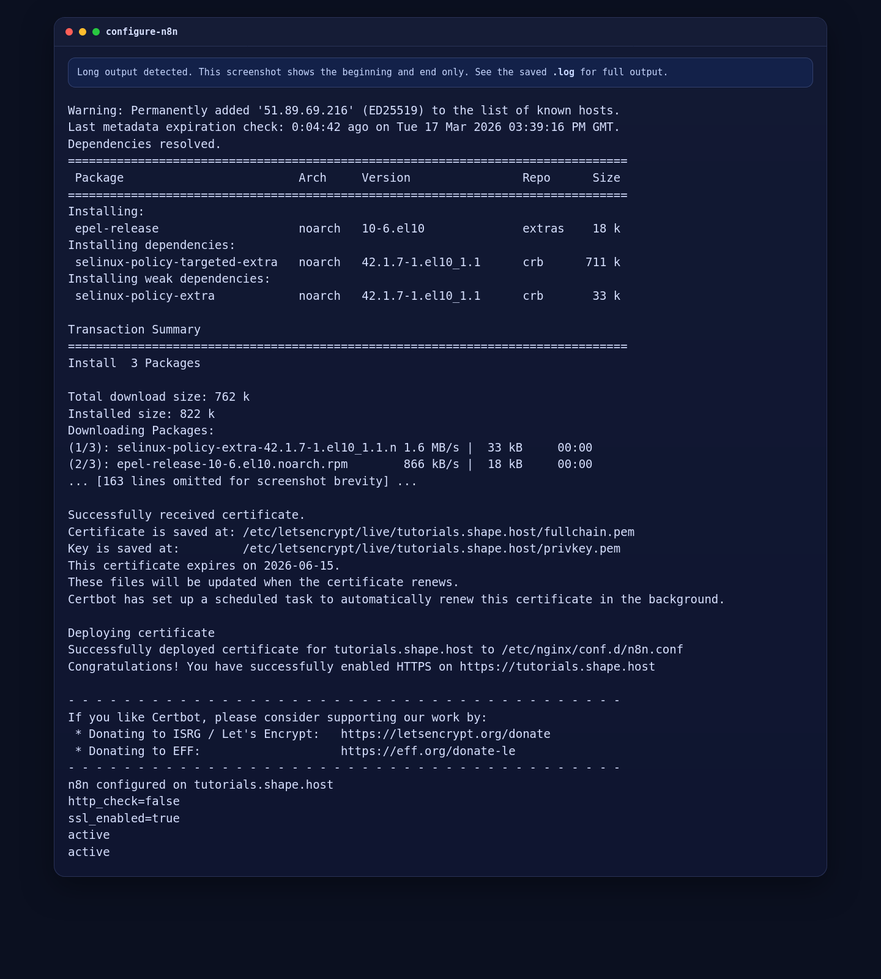Click the 'Deploying certificate' line
The width and height of the screenshot is (881, 979).
click(141, 633)
